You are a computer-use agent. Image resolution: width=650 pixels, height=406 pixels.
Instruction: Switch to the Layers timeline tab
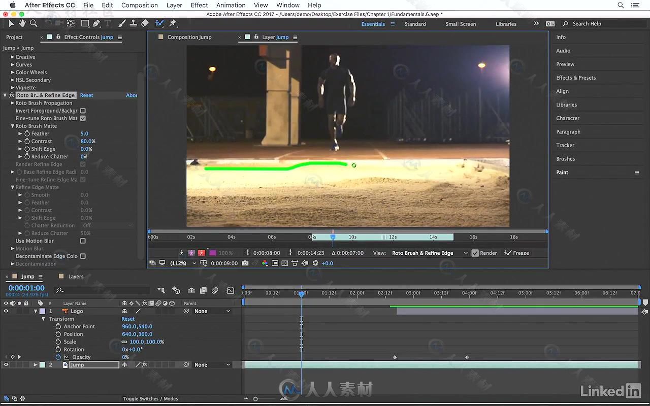76,277
